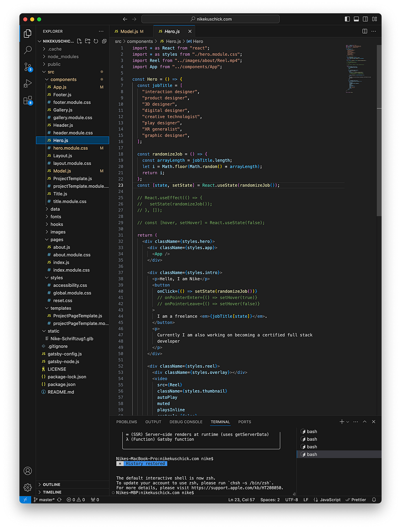The width and height of the screenshot is (401, 529).
Task: Maximize the terminal panel size
Action: tap(365, 422)
